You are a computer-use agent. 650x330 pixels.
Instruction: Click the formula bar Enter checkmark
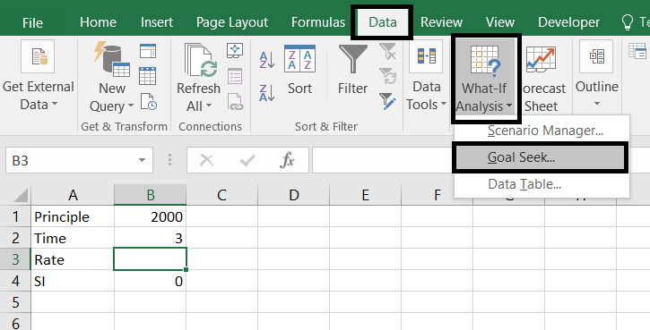[x=247, y=160]
